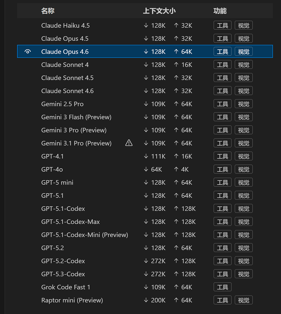This screenshot has width=281, height=314.
Task: Click 工具 tag on Claude Haiku 4.5
Action: 223,25
